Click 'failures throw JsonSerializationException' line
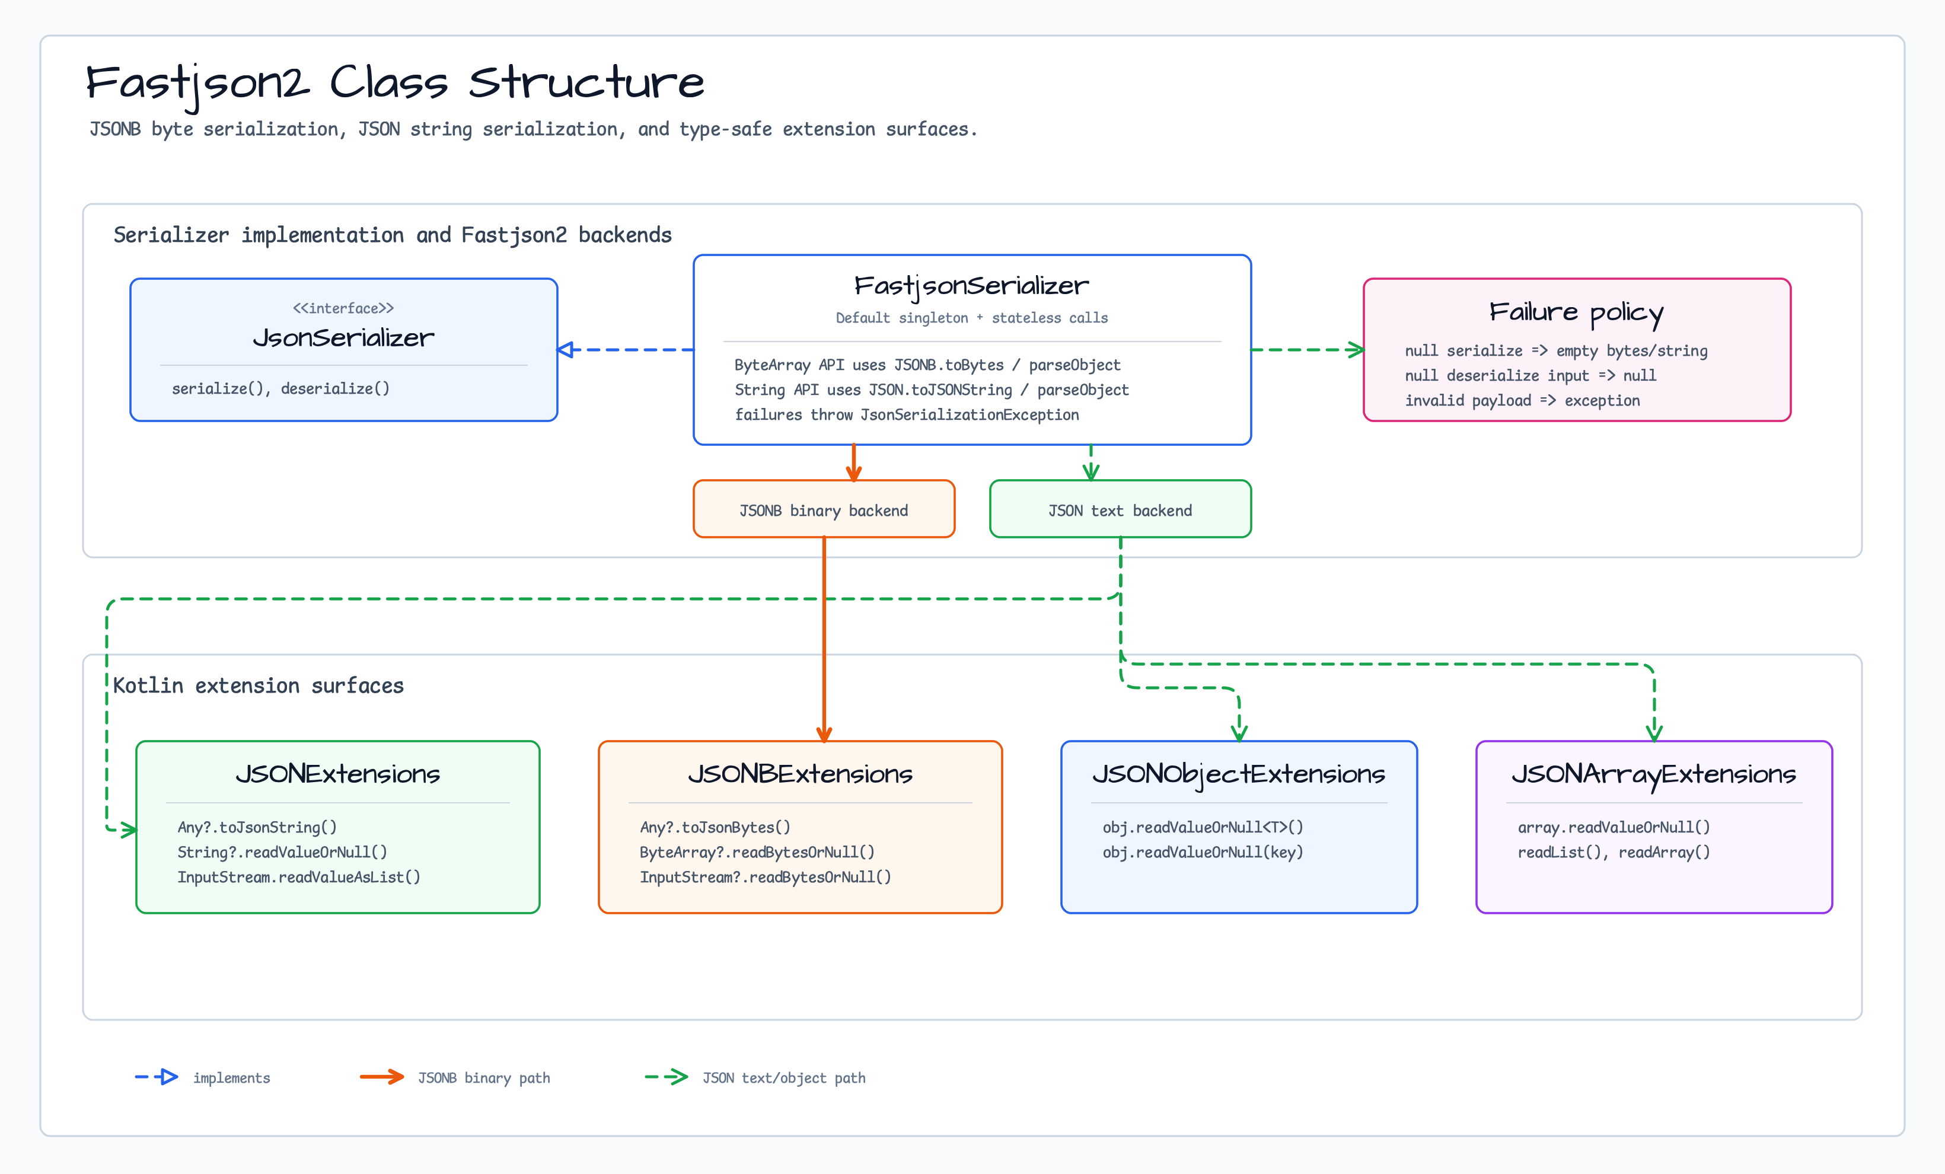The height and width of the screenshot is (1174, 1945). click(907, 415)
